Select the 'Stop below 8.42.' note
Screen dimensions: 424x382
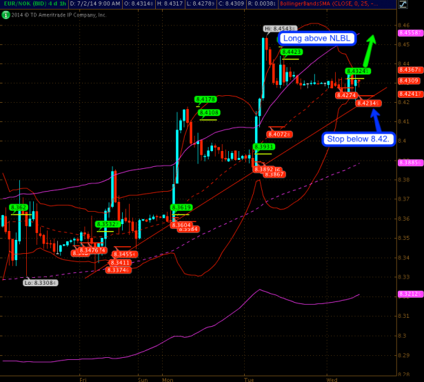pos(358,139)
